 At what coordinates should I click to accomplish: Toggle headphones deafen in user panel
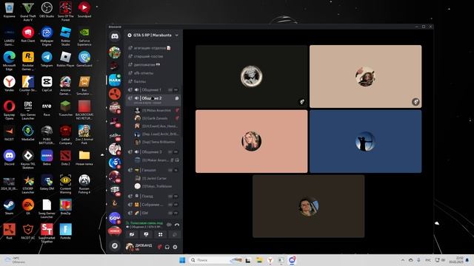167,247
